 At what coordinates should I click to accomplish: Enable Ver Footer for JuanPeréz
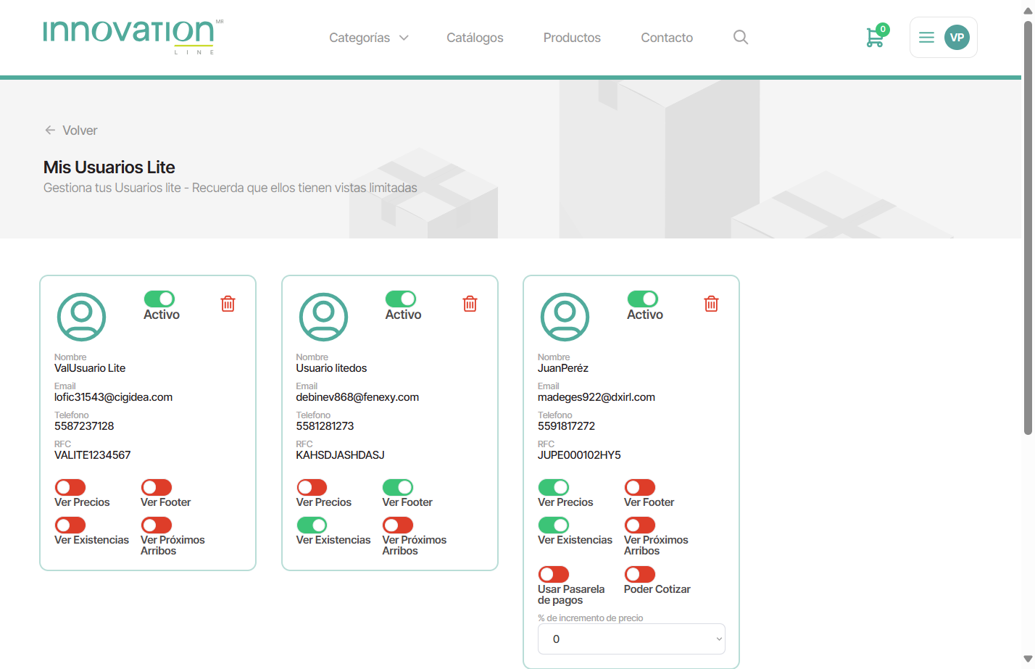pos(640,487)
